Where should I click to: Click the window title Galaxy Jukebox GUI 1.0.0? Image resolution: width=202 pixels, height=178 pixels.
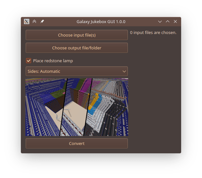pyautogui.click(x=101, y=21)
